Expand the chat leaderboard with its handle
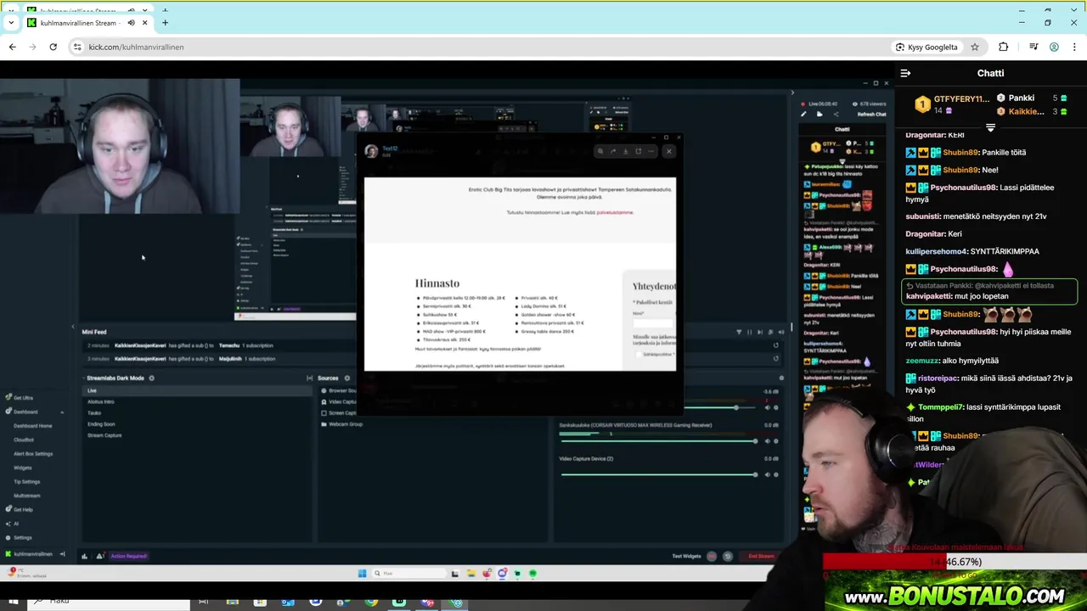The image size is (1087, 611). click(x=990, y=127)
